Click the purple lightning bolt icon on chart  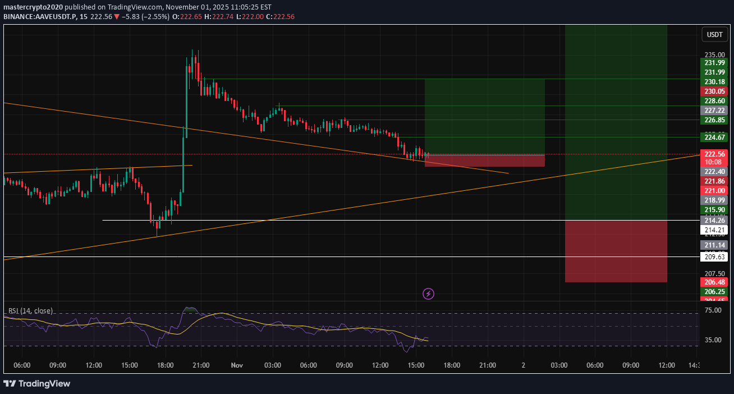(x=428, y=294)
